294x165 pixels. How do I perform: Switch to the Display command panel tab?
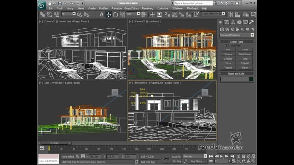tap(245, 22)
